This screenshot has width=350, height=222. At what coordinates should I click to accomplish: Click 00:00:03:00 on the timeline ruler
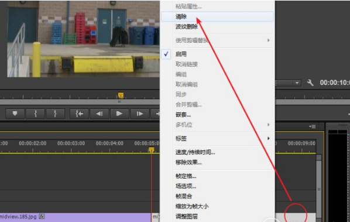pos(71,143)
